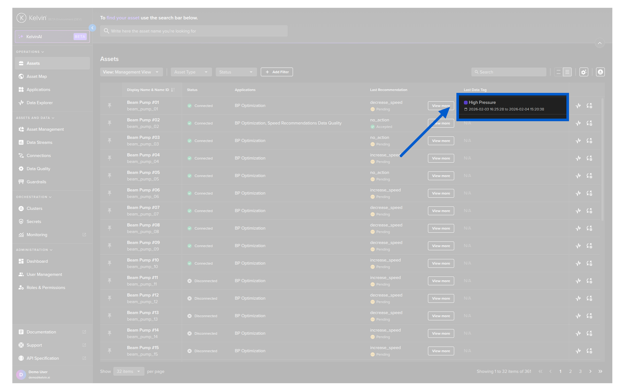
Task: Pin the Beam Pump #10 asset
Action: [110, 263]
